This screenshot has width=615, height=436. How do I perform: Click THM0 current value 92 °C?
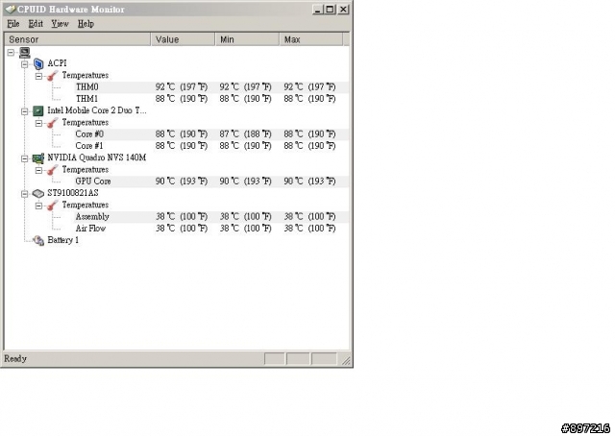pos(182,87)
